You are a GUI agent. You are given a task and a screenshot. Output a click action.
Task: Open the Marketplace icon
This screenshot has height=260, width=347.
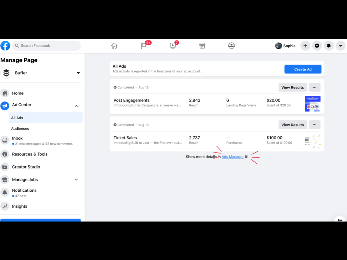(x=202, y=46)
